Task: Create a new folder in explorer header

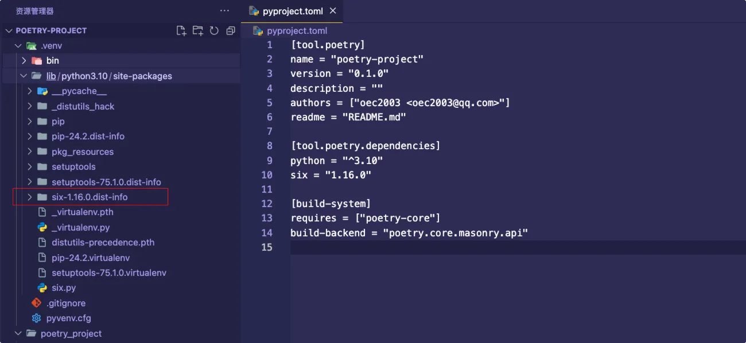Action: coord(198,30)
